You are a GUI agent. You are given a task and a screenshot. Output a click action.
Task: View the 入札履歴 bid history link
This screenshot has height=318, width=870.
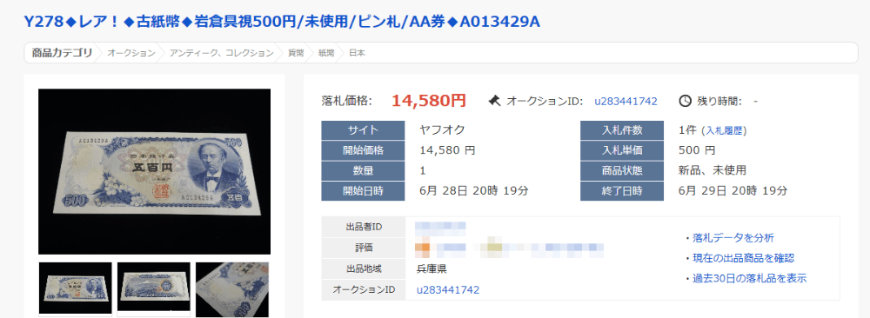click(x=724, y=130)
